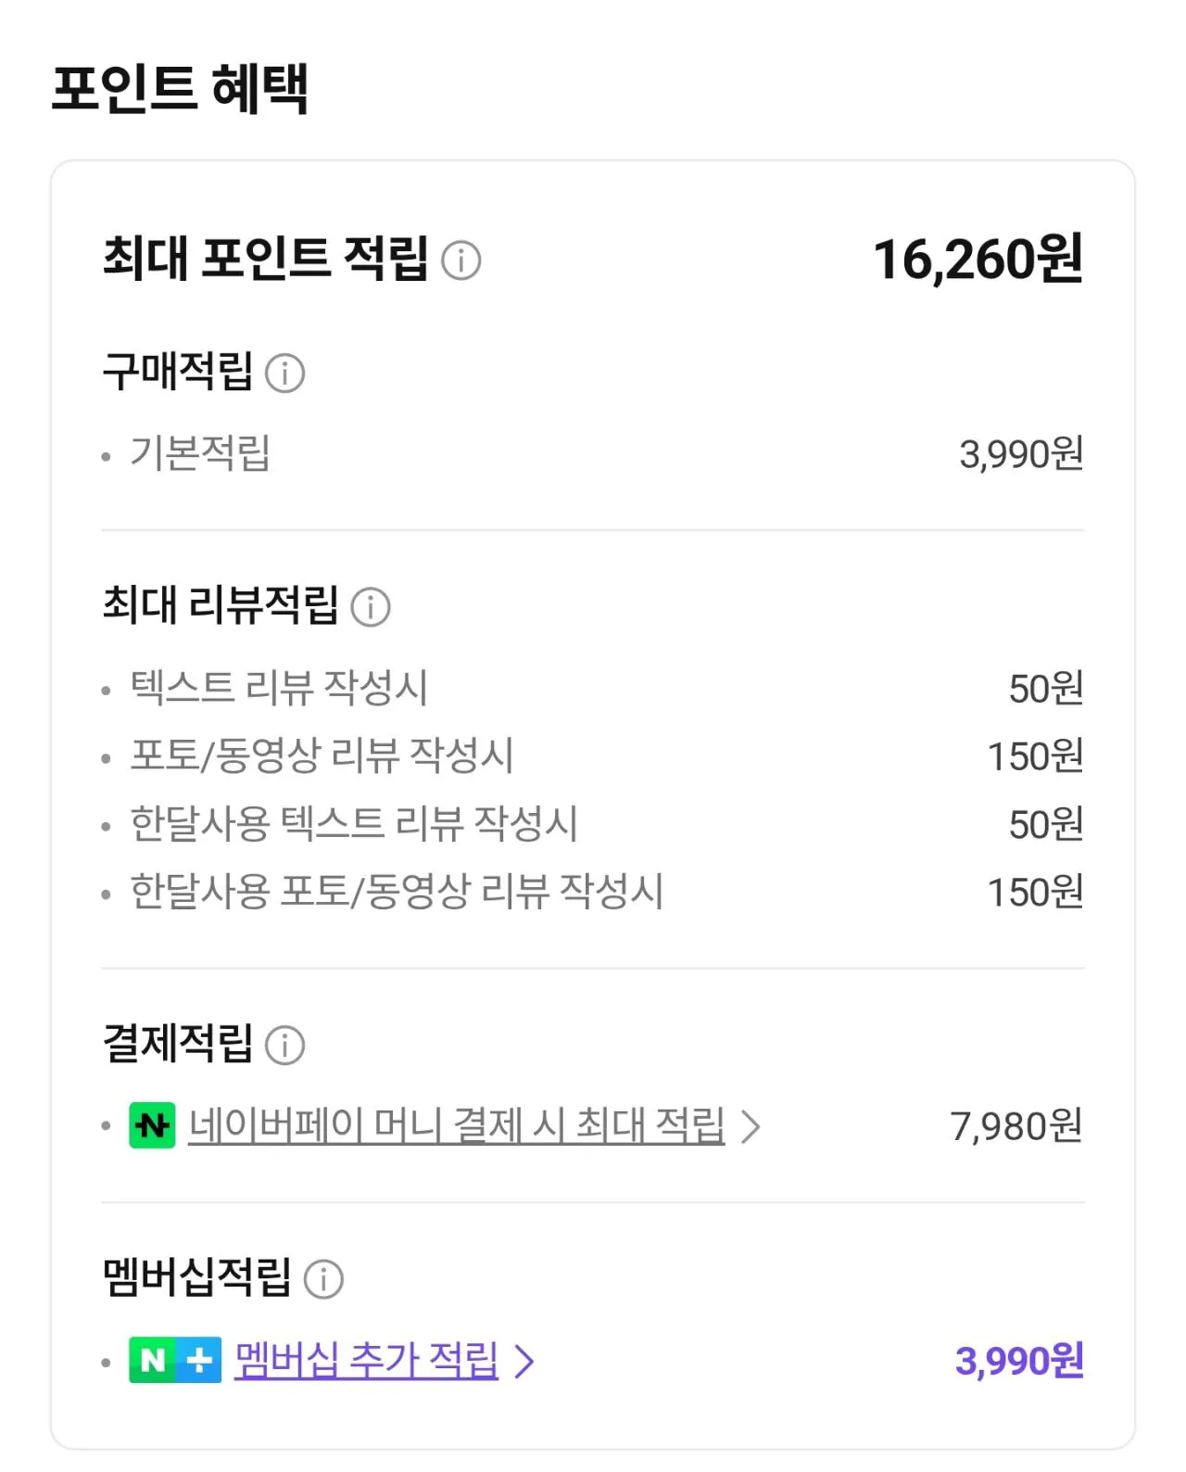Click the green Naver Pay N icon

click(149, 1125)
